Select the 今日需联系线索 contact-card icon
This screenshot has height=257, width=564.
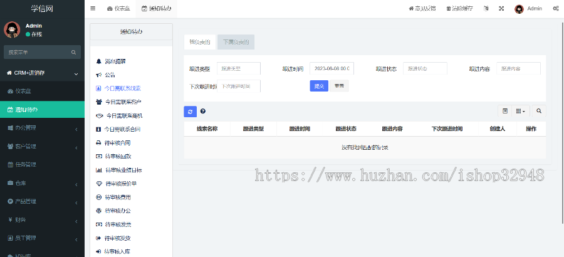point(98,88)
